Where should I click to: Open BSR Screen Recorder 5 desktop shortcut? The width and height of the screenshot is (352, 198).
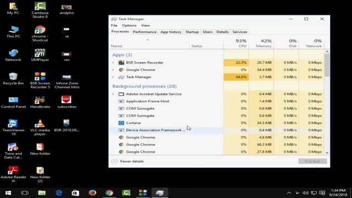pos(40,80)
